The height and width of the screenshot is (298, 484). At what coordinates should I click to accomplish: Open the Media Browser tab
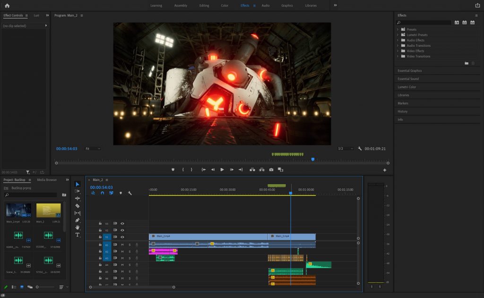tap(47, 180)
